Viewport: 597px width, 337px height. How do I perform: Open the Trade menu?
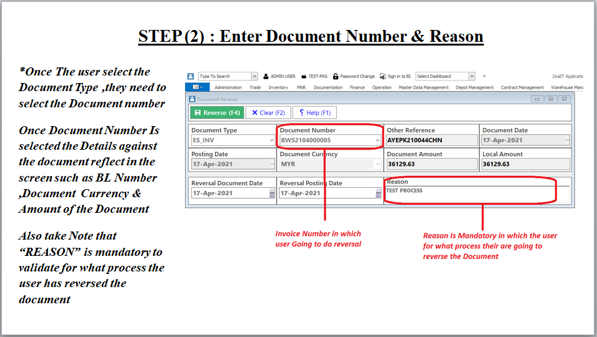point(255,87)
